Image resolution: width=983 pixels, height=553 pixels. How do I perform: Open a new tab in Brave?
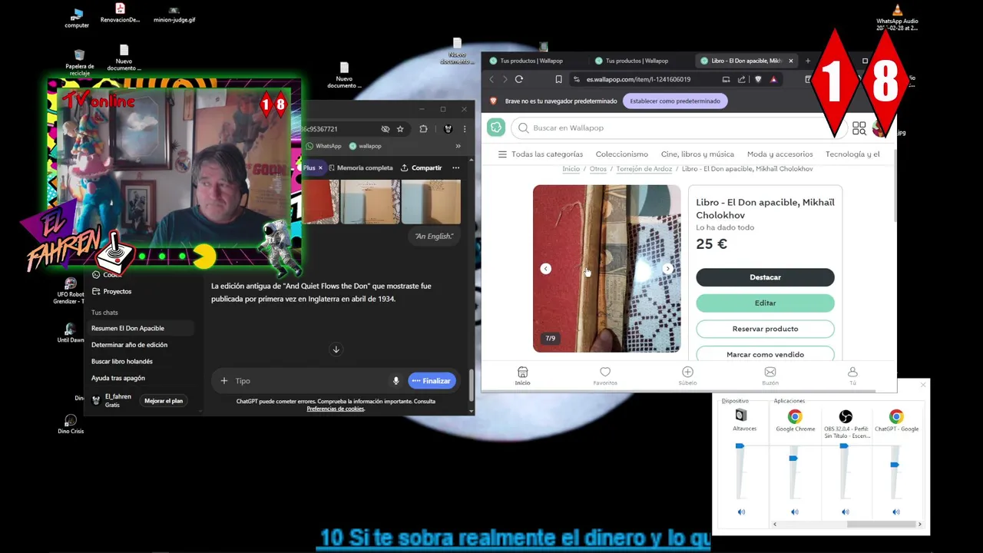click(807, 61)
